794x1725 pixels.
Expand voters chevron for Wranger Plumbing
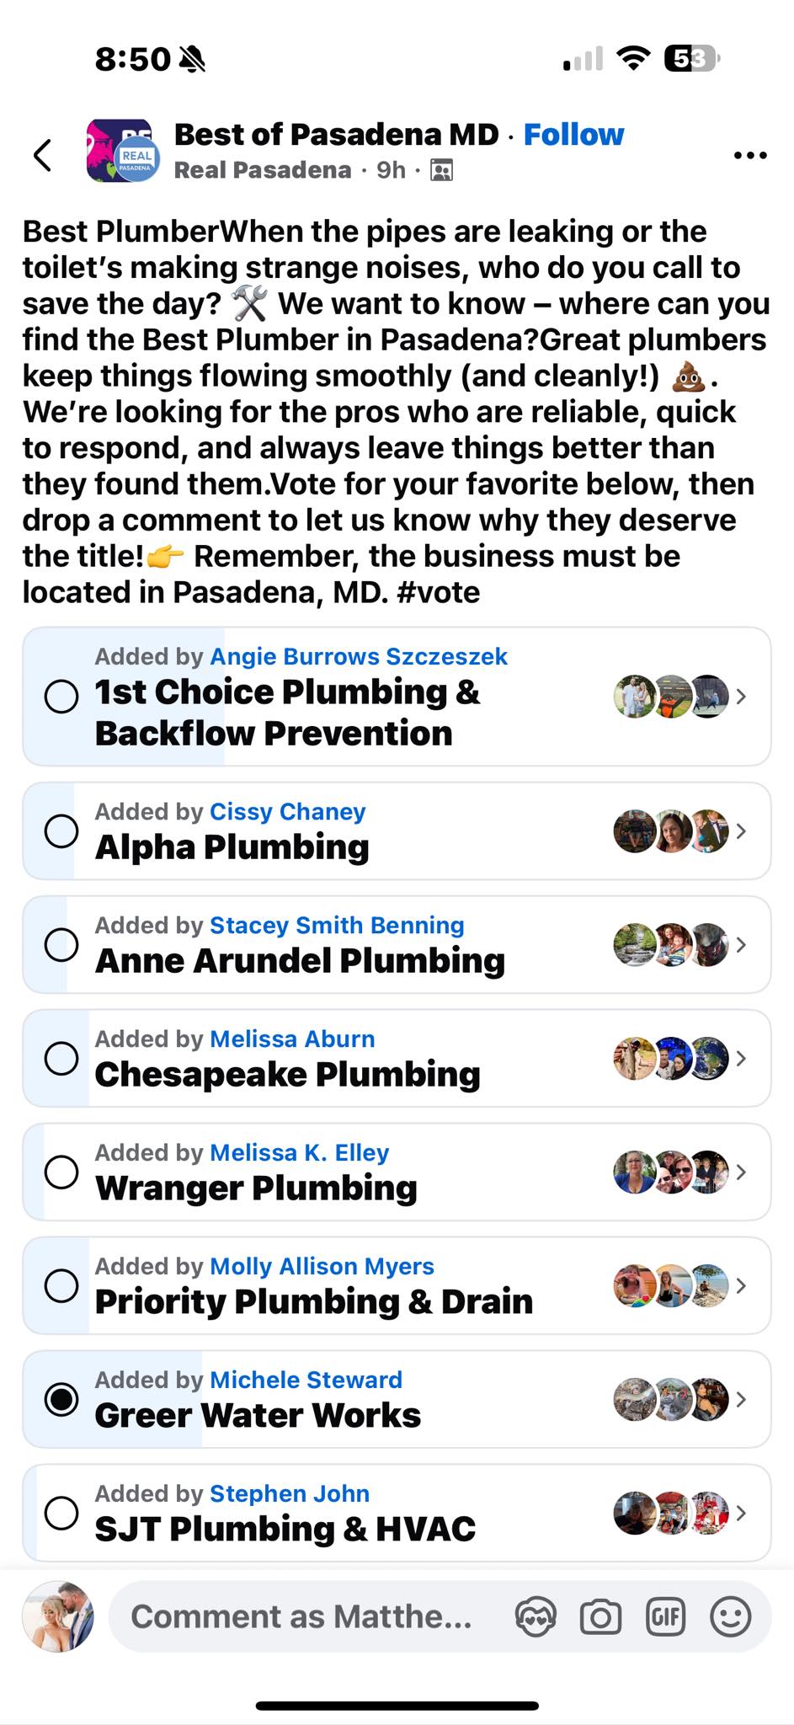[x=741, y=1172]
